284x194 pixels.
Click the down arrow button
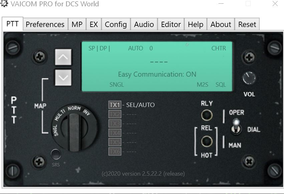click(63, 78)
